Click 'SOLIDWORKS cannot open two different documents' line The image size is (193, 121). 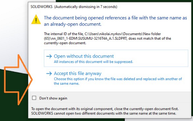pos(104,113)
